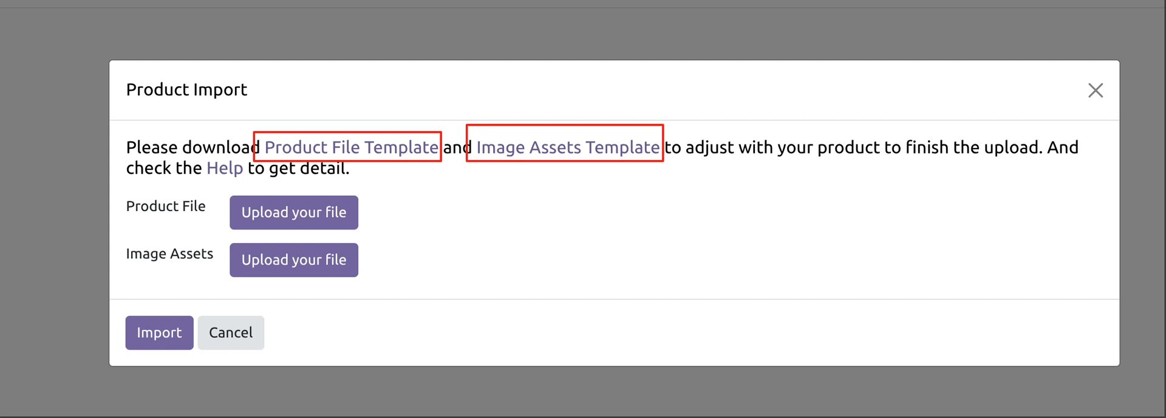Click the Product Import dialog title

[186, 90]
